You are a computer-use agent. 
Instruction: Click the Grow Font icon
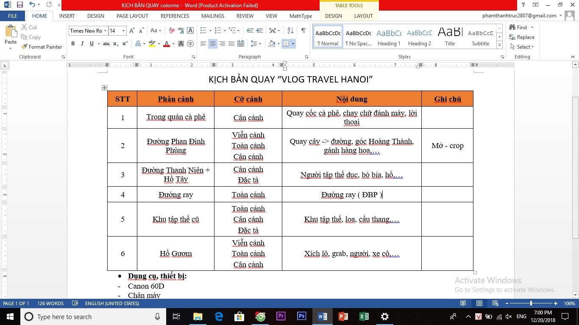tap(132, 30)
